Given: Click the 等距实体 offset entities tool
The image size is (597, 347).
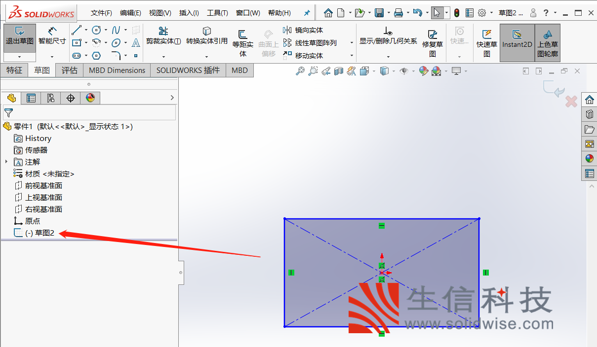Looking at the screenshot, I should pyautogui.click(x=243, y=43).
